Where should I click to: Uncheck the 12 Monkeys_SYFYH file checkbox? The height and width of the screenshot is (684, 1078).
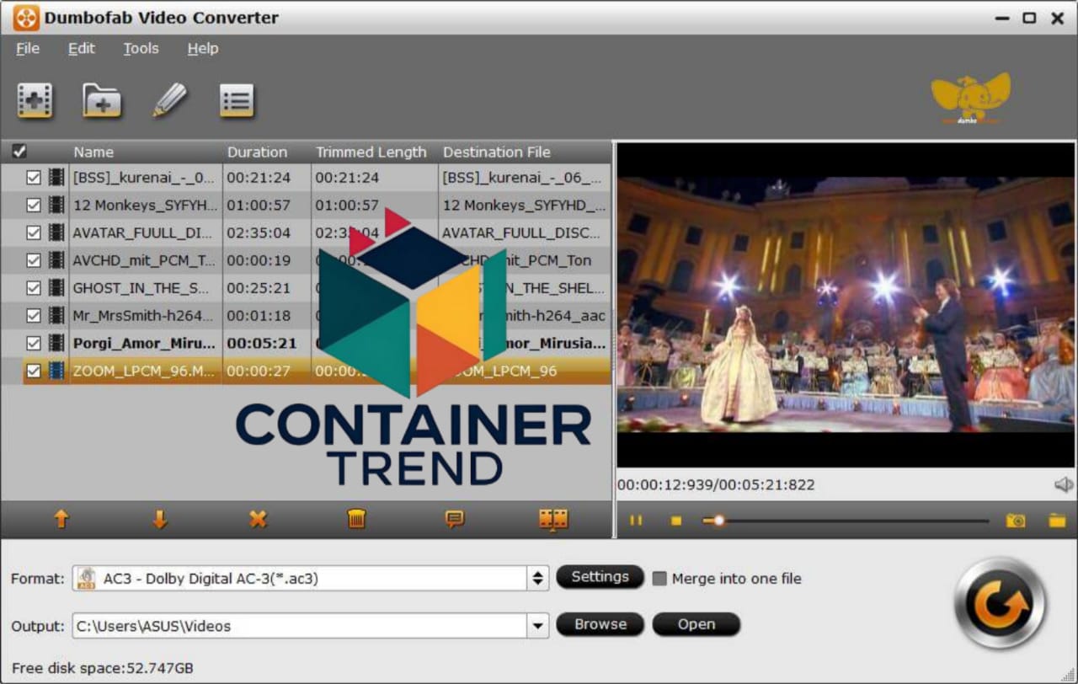pyautogui.click(x=34, y=205)
